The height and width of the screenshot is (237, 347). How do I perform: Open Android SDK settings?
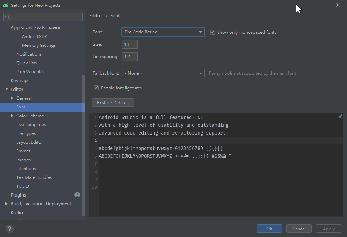(35, 37)
